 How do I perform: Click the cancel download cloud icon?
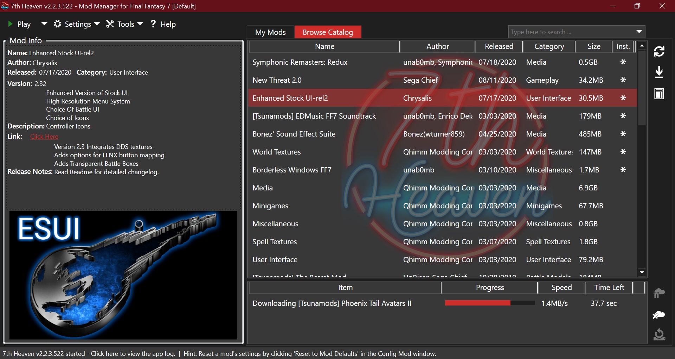coord(659,314)
